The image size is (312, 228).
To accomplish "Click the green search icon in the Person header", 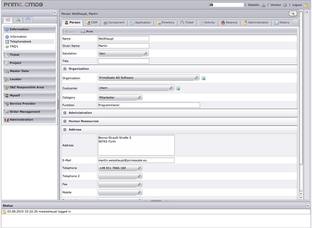I will click(293, 14).
